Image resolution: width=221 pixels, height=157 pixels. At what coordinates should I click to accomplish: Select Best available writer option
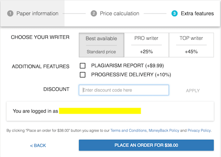(x=101, y=45)
